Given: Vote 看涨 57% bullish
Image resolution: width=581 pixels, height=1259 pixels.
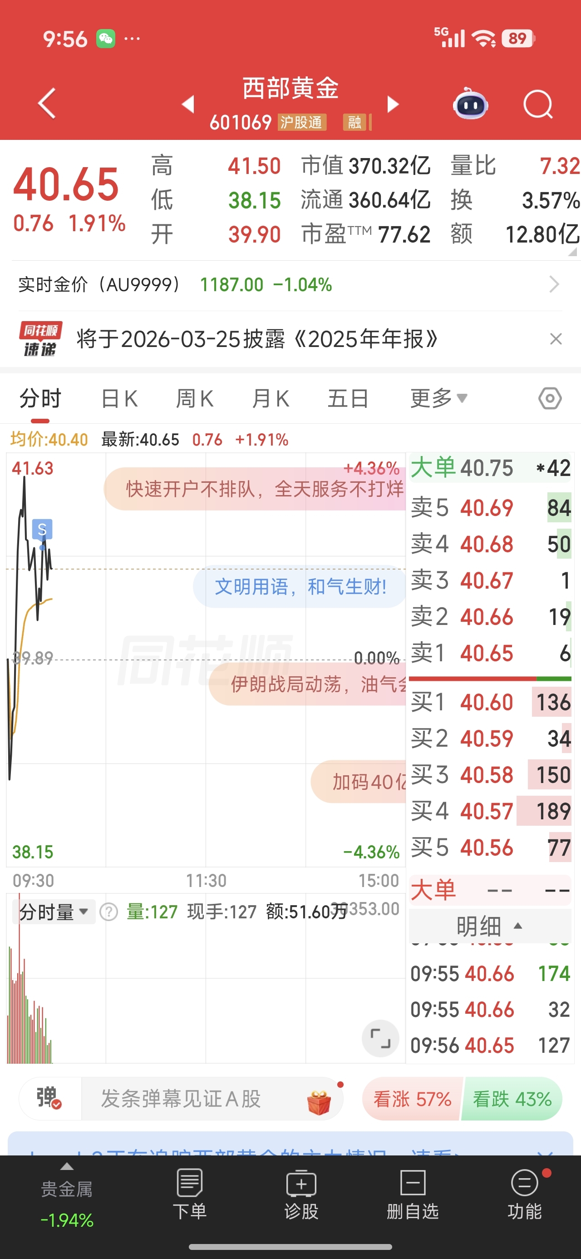Looking at the screenshot, I should coord(412,1099).
